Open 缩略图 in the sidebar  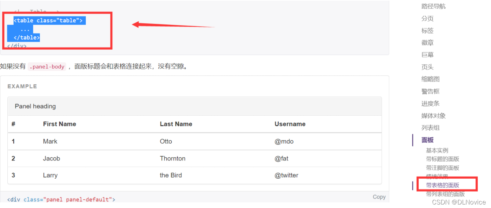click(x=430, y=79)
